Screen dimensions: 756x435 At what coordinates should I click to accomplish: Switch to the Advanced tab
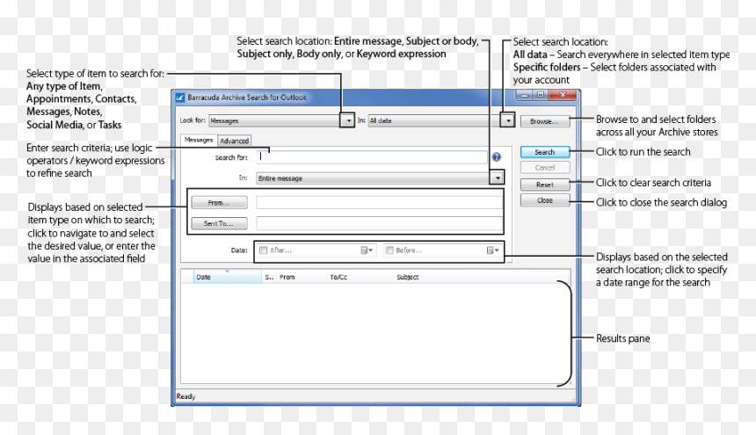click(x=235, y=141)
